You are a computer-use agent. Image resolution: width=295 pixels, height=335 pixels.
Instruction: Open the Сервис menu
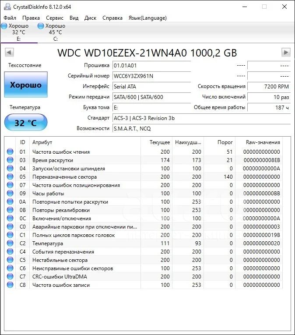55,18
